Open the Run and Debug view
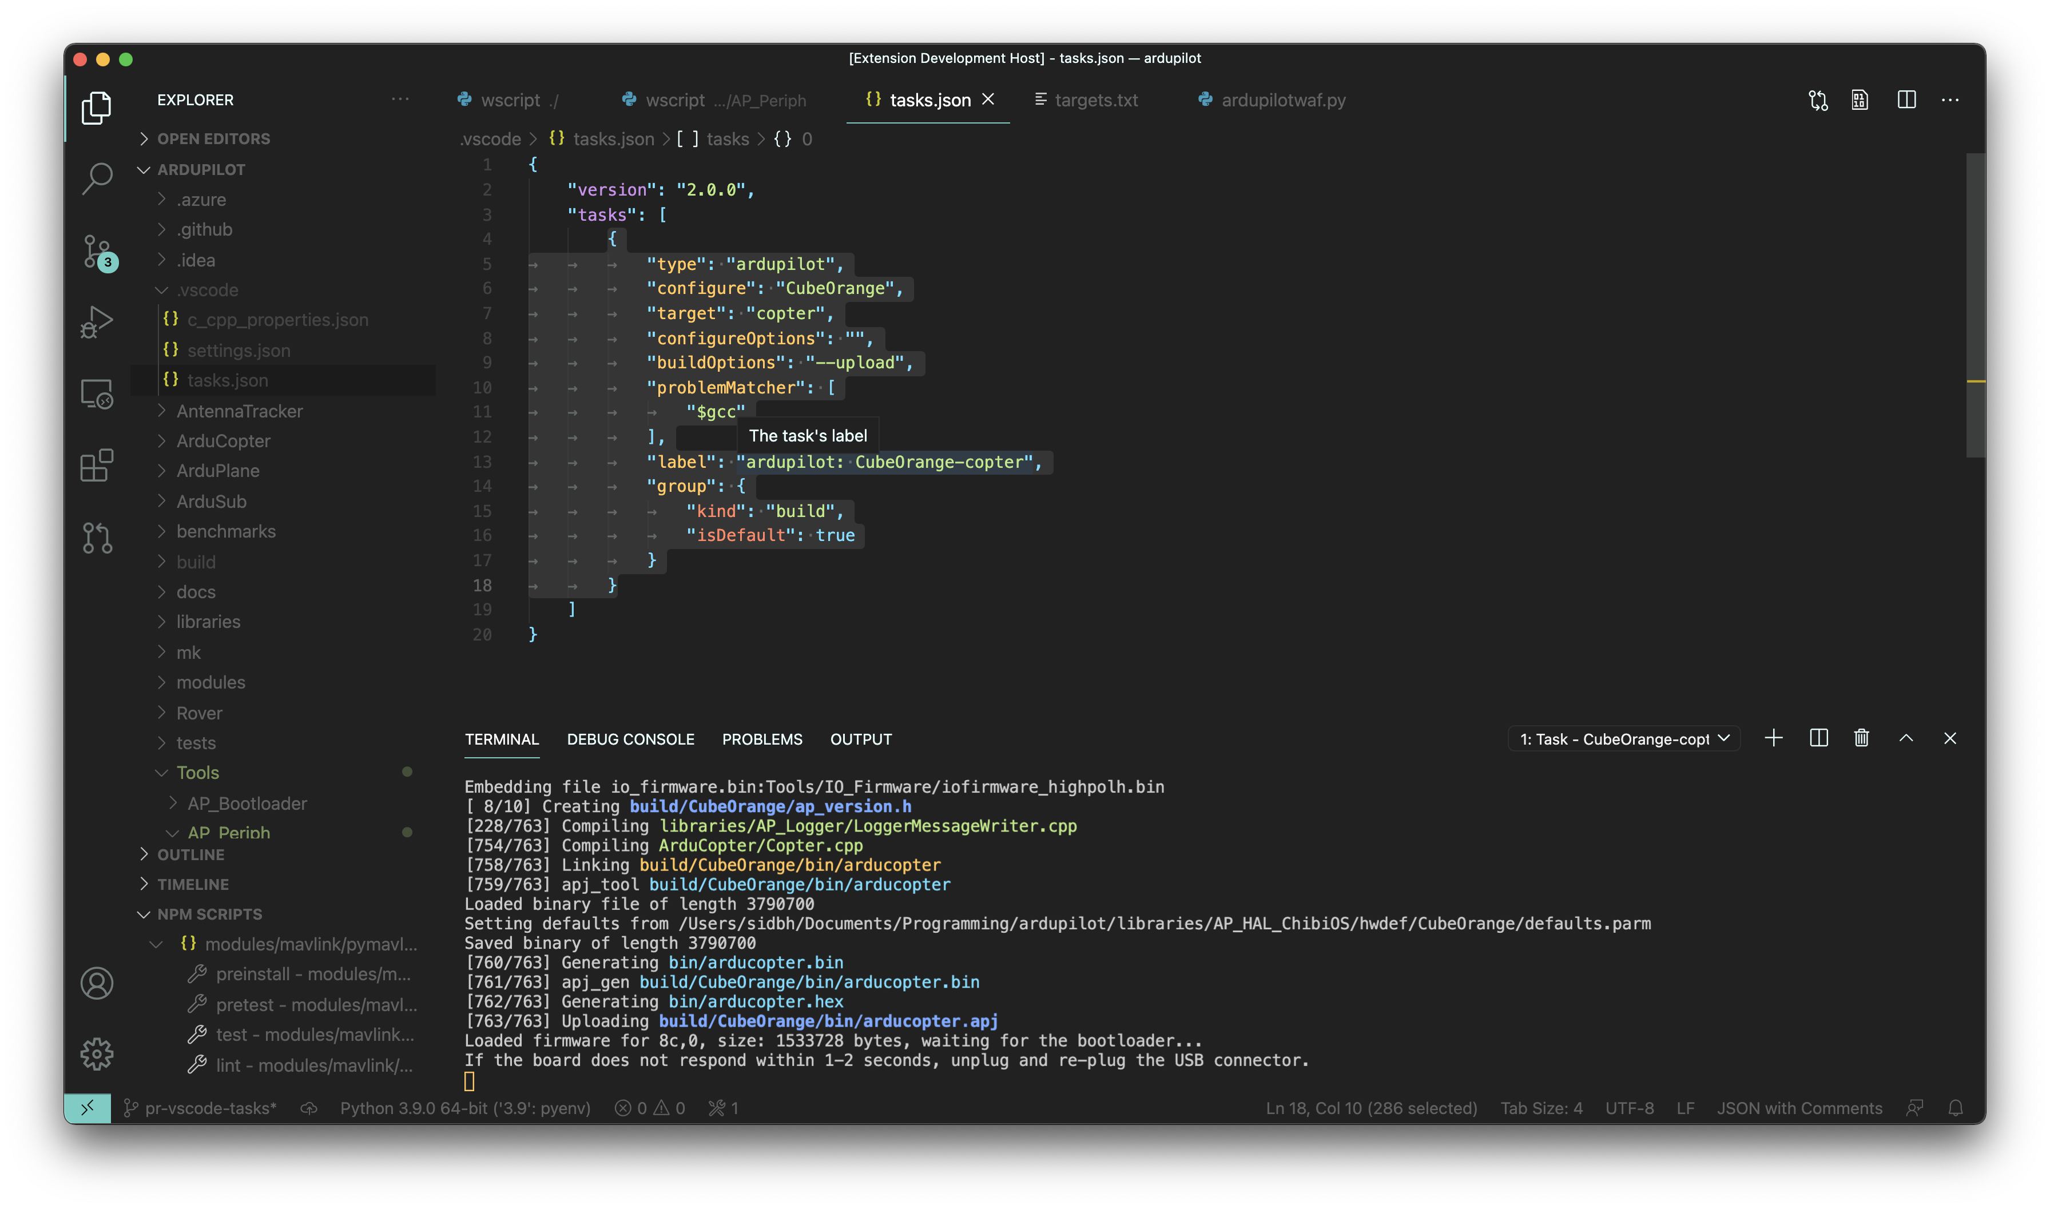The height and width of the screenshot is (1209, 2050). tap(96, 322)
